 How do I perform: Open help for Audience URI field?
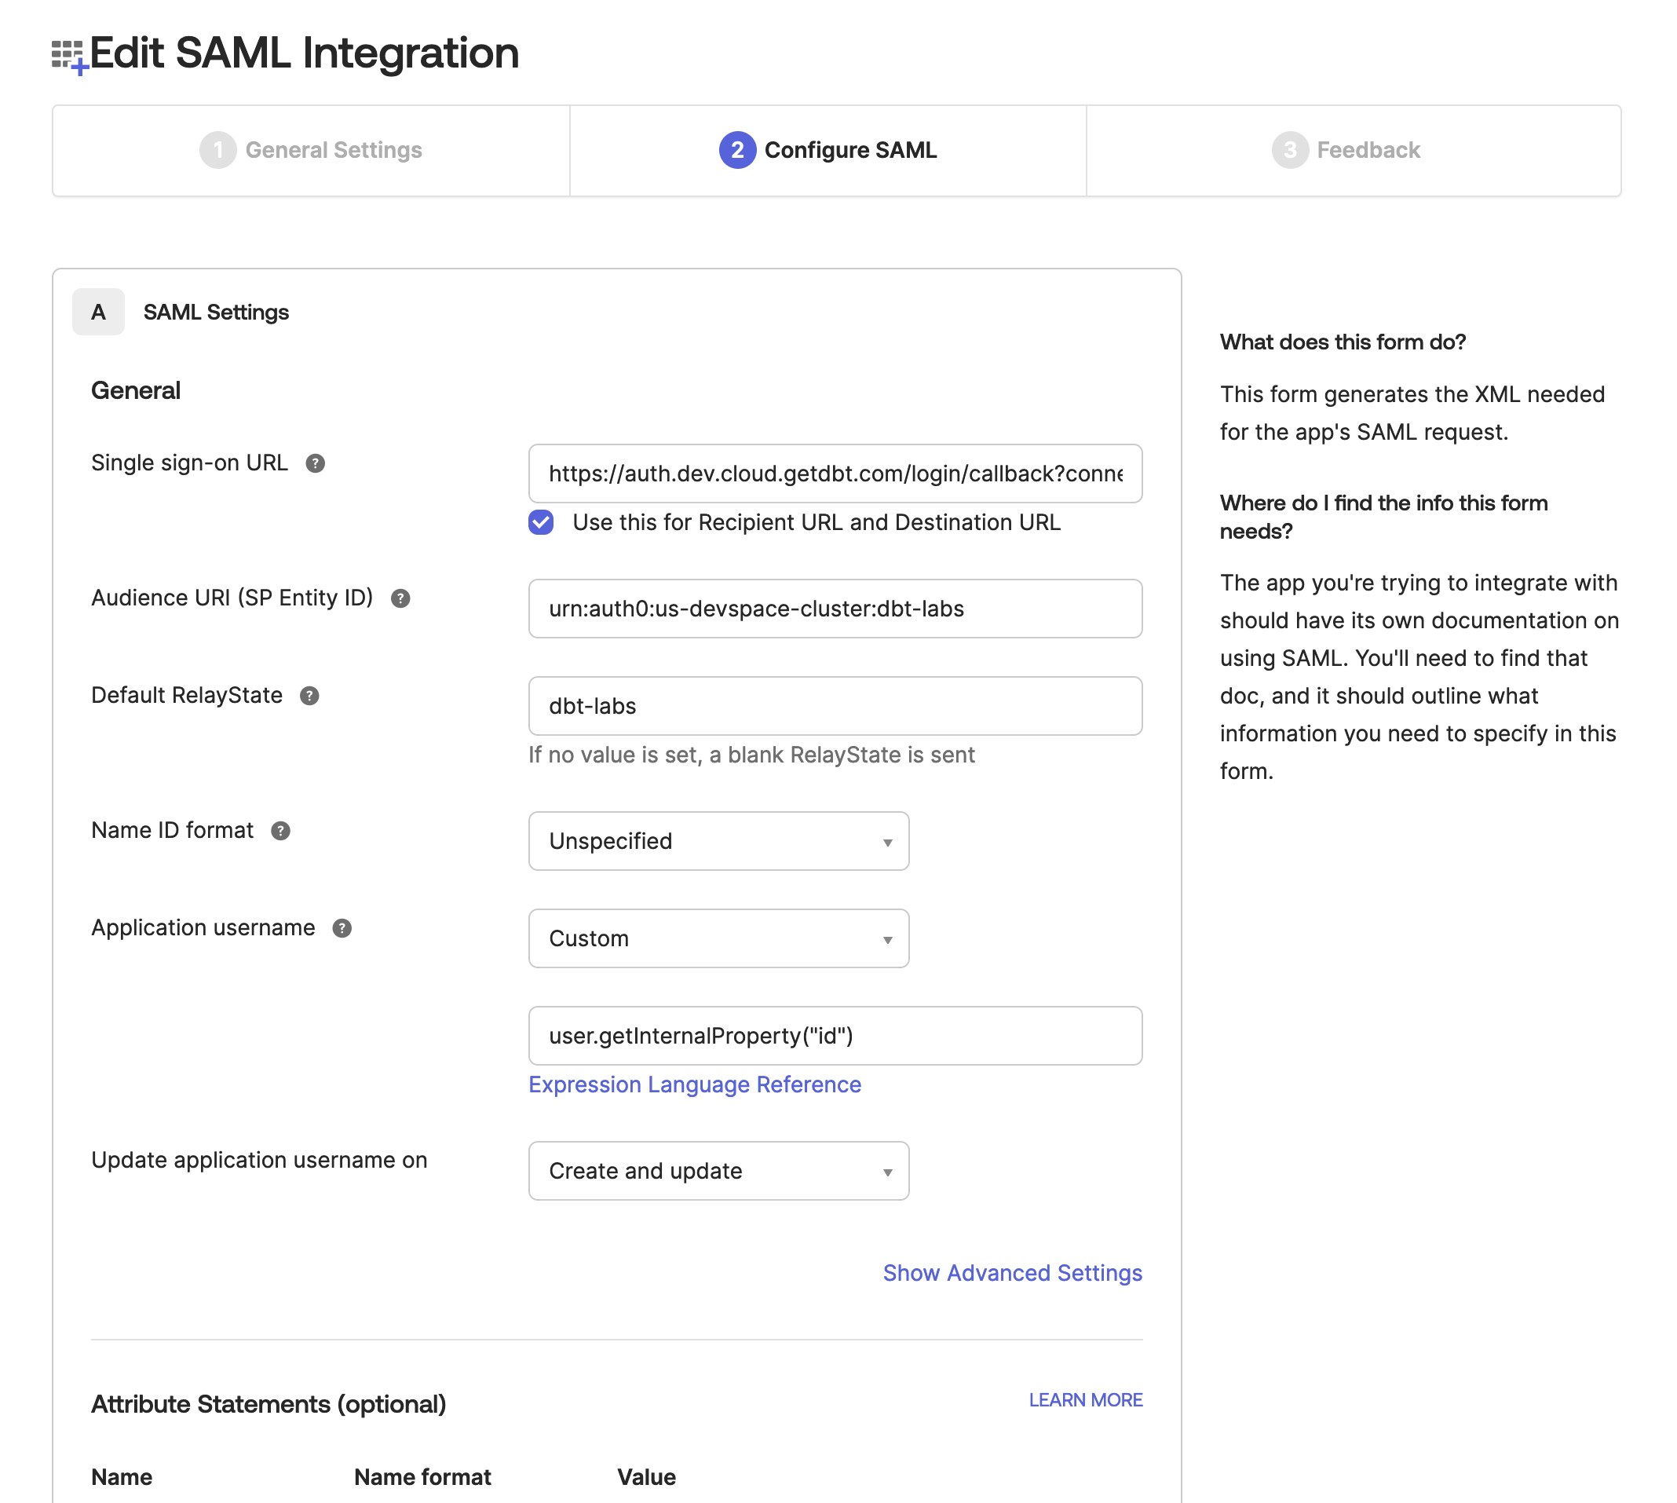pos(402,599)
